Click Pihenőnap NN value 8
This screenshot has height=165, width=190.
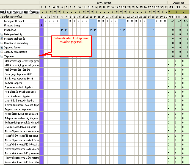[178, 30]
